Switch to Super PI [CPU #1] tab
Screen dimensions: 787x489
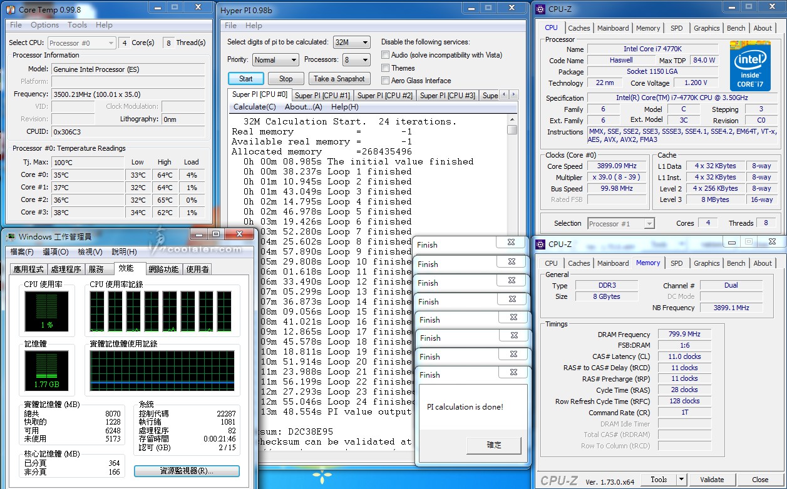click(x=322, y=96)
